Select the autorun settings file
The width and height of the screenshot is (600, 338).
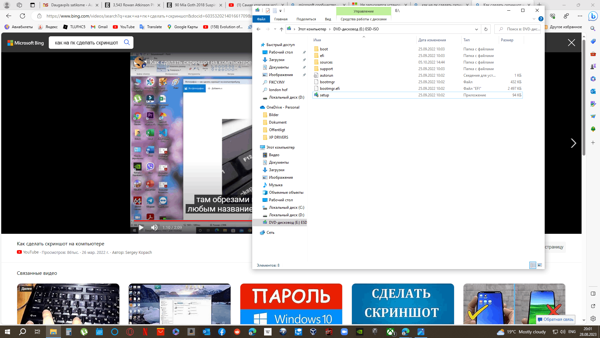pyautogui.click(x=326, y=75)
